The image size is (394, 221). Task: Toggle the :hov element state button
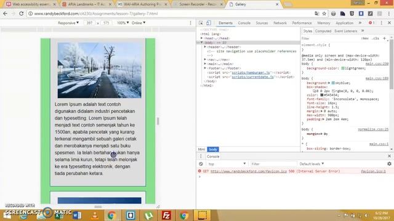364,38
